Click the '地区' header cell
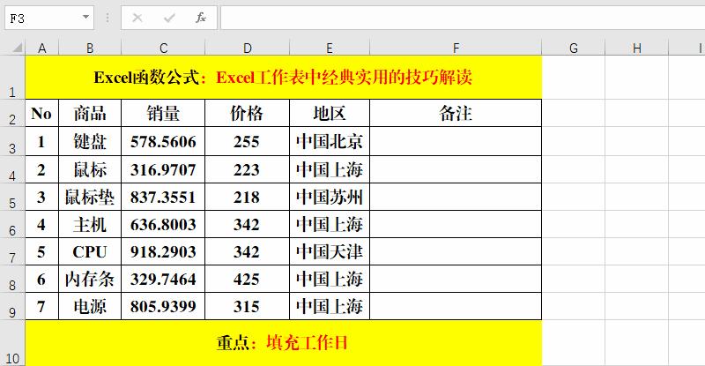705x366 pixels. point(330,113)
